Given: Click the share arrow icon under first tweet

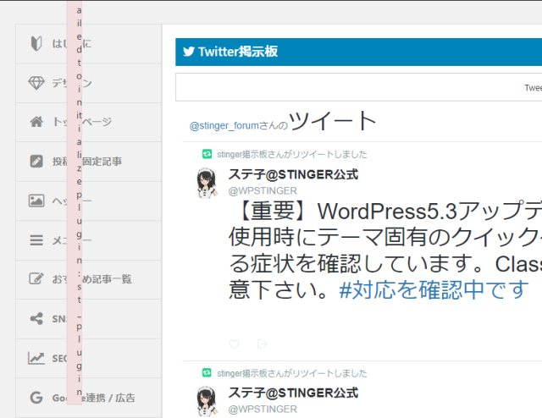Looking at the screenshot, I should [262, 344].
